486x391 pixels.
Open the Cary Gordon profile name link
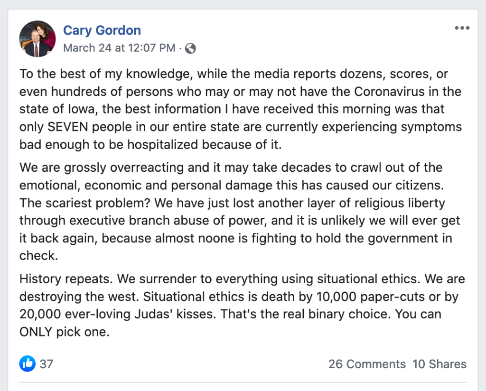[102, 30]
